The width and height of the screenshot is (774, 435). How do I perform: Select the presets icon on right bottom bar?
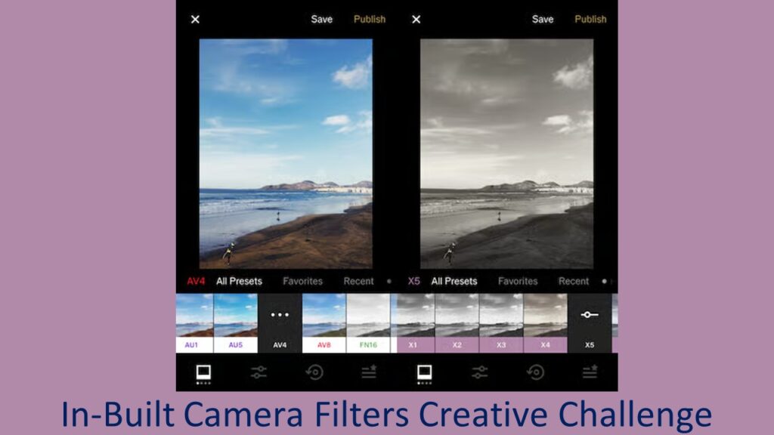(x=424, y=372)
